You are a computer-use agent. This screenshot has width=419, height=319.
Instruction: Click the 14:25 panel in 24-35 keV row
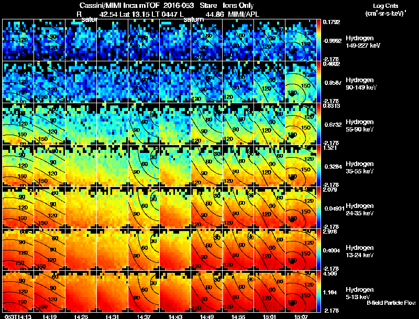point(81,207)
